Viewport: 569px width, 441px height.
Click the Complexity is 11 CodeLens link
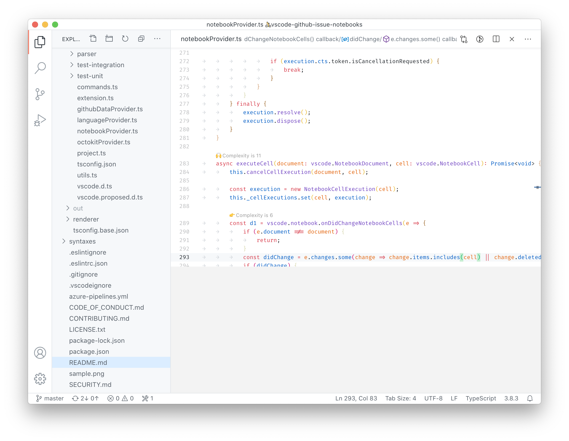[x=238, y=155]
